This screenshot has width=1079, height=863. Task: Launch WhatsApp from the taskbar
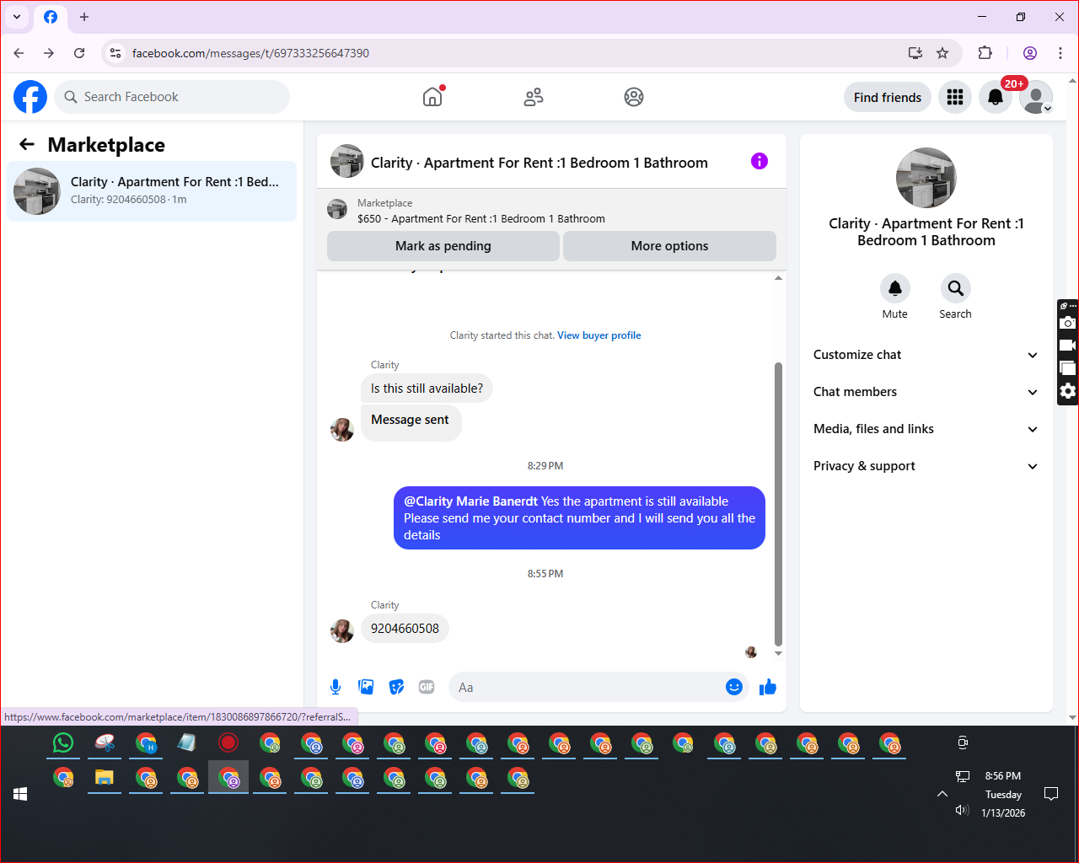[63, 742]
